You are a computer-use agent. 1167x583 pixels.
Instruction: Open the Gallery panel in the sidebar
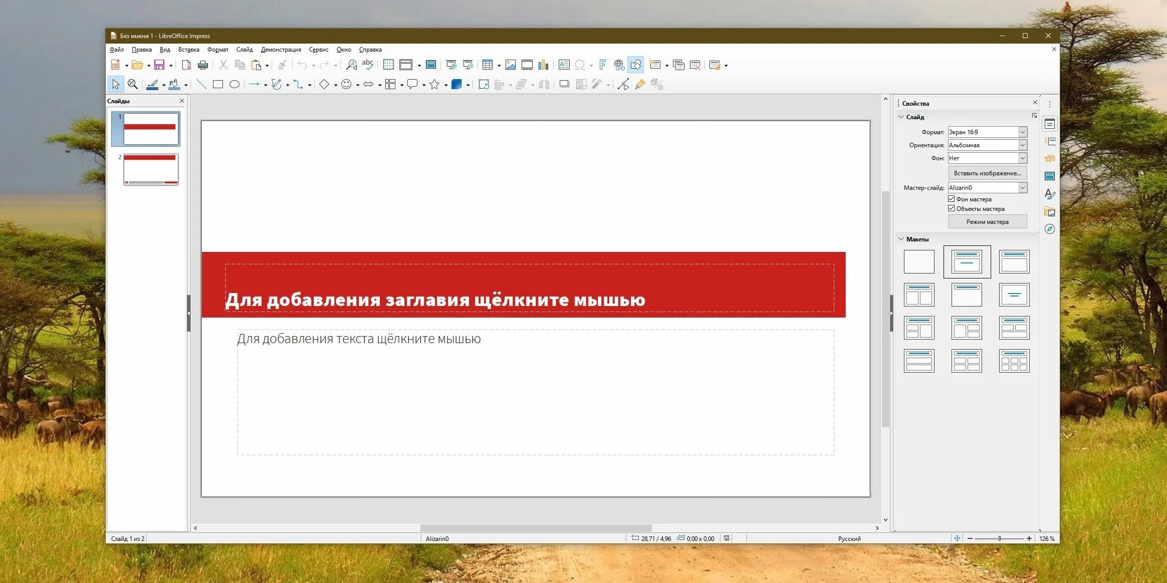click(1050, 211)
